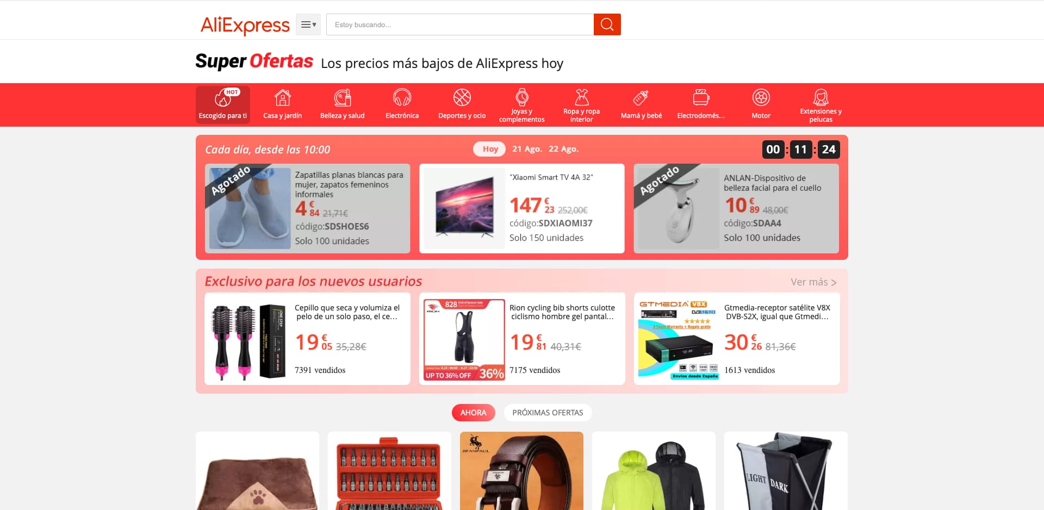Open Extensiones y pelucas category
Viewport: 1044px width, 510px height.
[x=821, y=105]
